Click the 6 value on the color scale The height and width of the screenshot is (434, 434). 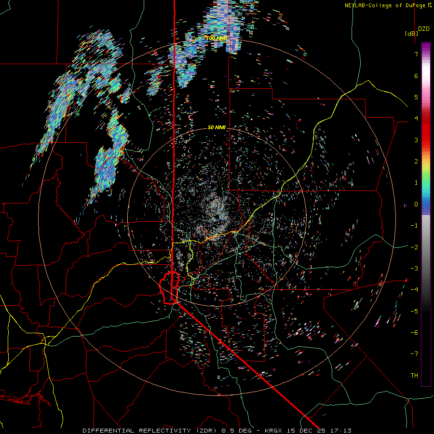click(416, 76)
